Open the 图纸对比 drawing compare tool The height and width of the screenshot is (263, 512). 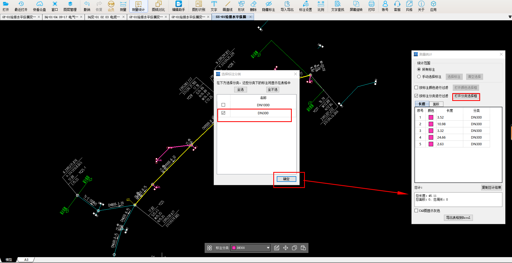click(x=158, y=6)
